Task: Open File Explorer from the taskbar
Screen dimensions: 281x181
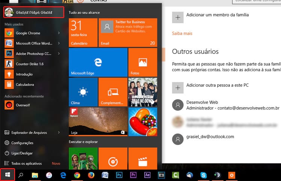Action: pos(35,175)
